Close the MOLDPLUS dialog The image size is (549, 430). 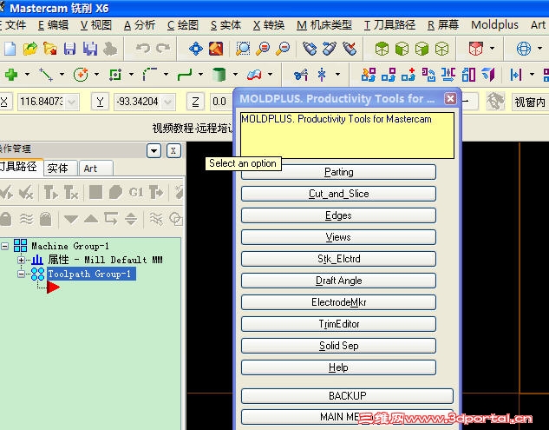tap(450, 98)
